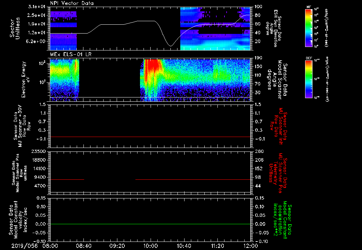Click the 10:40 time axis label

(184, 246)
